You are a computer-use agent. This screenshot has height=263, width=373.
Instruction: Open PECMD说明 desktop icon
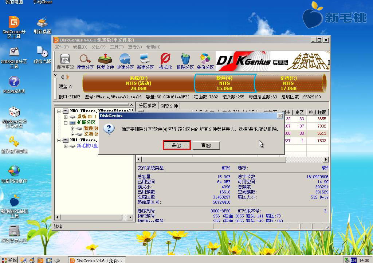[14, 85]
